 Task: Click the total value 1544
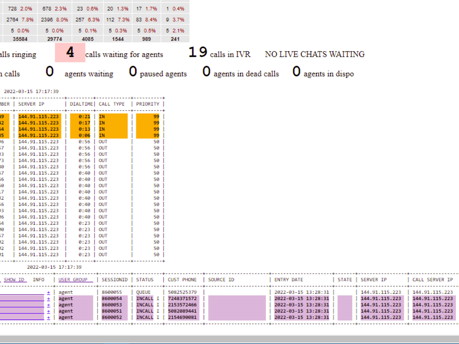[x=118, y=39]
